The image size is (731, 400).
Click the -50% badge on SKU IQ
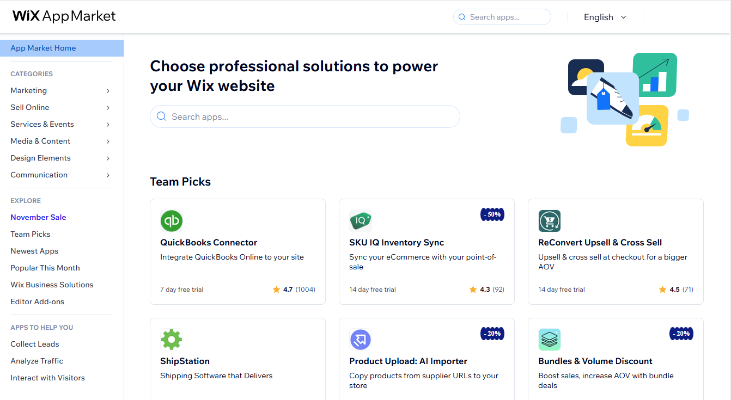(x=492, y=214)
